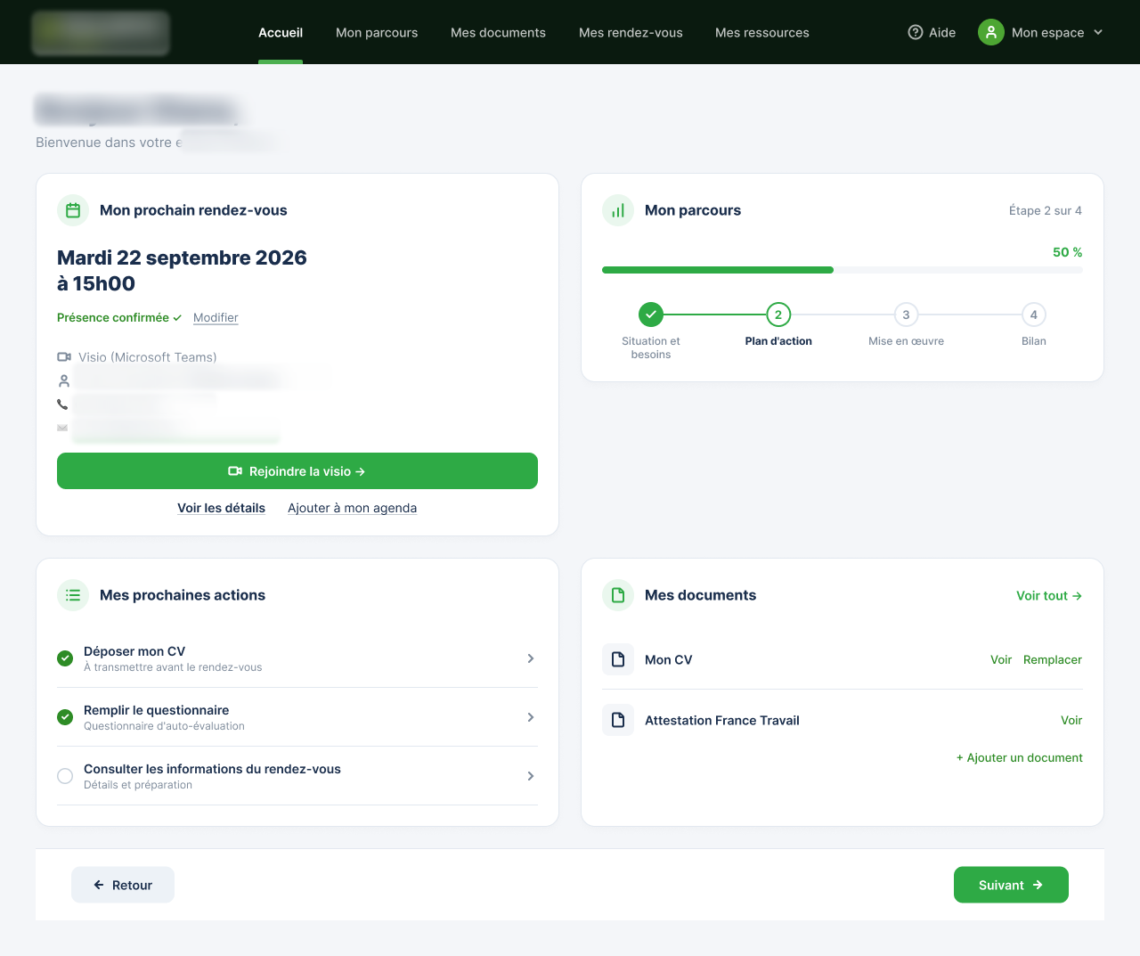Click the bar chart icon beside Mon parcours

coord(618,210)
